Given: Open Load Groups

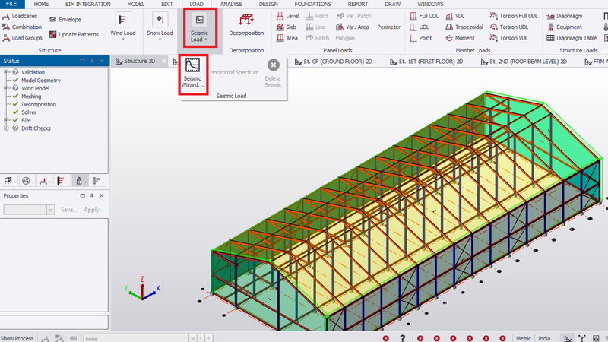Looking at the screenshot, I should (x=22, y=38).
